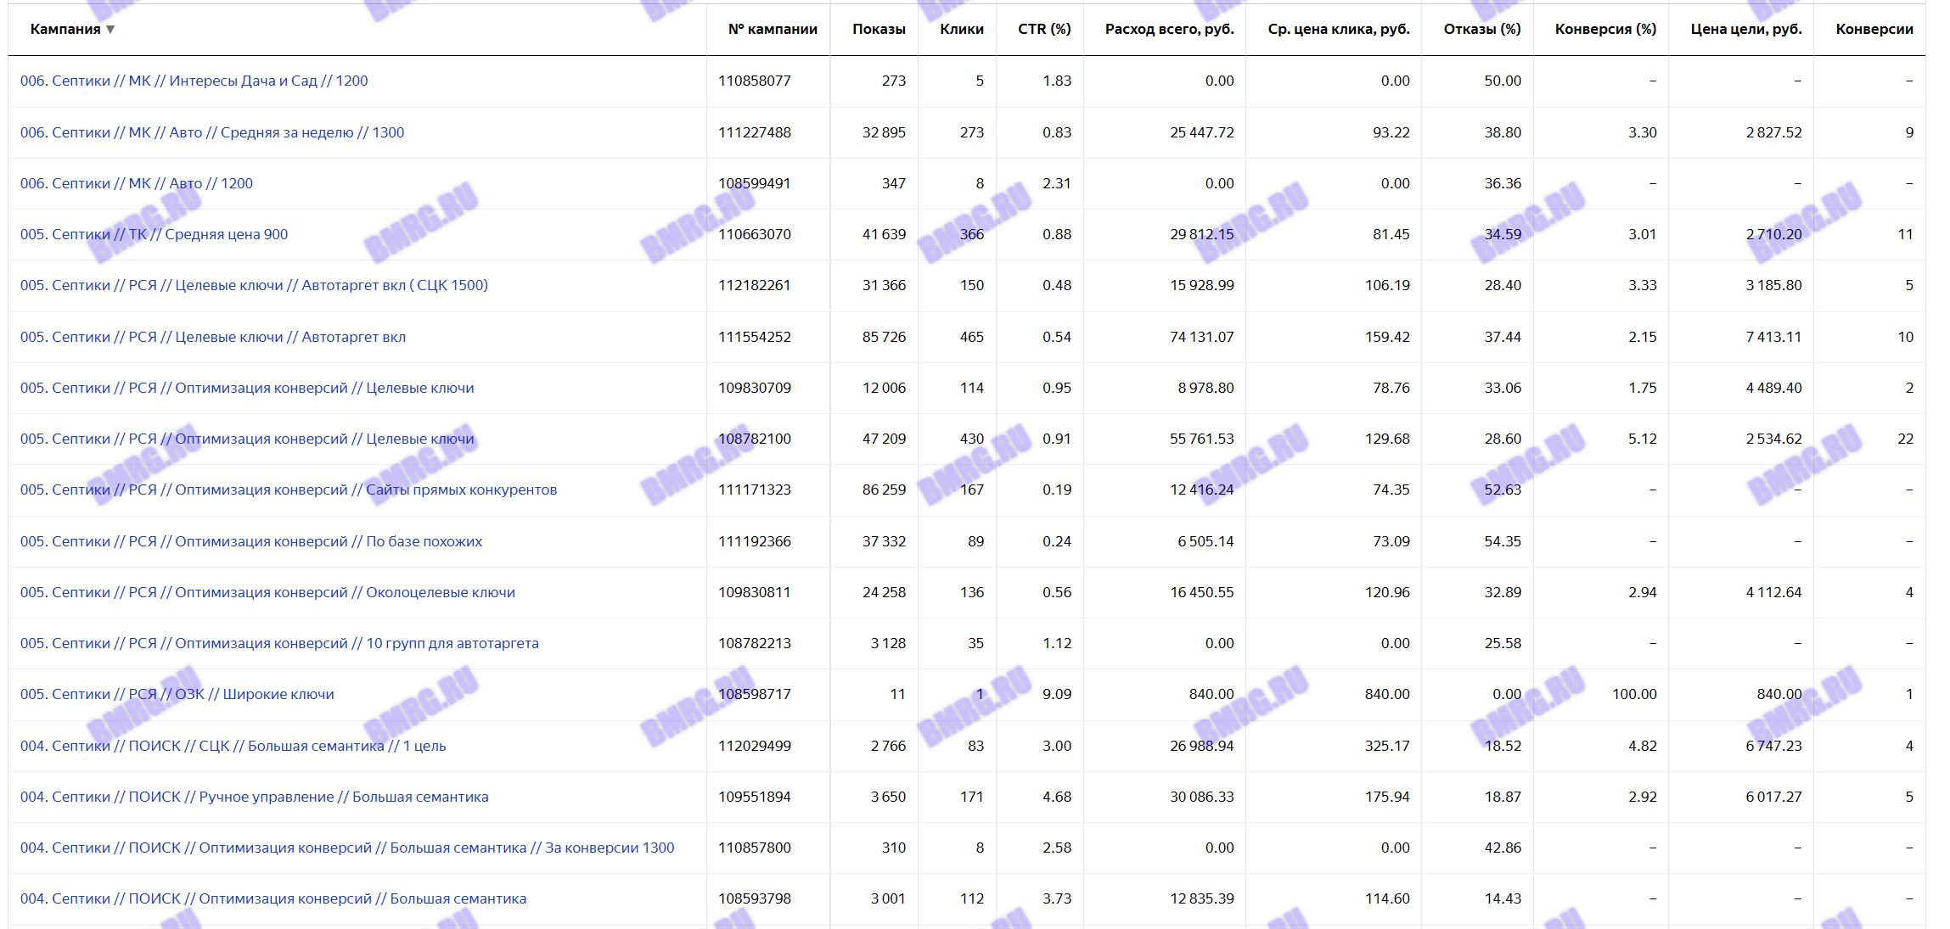
Task: Click impressions value 86 259
Action: (x=884, y=490)
